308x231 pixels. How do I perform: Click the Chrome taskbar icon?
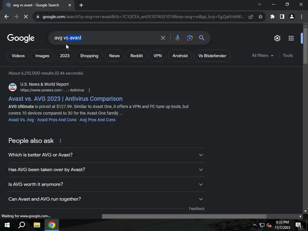[52, 225]
